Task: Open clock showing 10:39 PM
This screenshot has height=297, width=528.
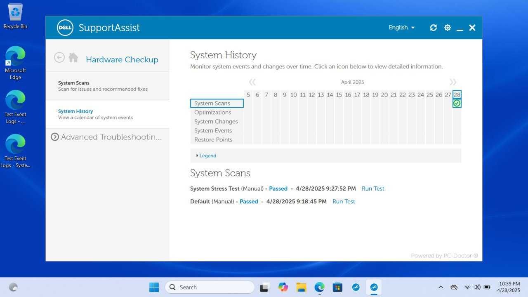Action: tap(509, 287)
